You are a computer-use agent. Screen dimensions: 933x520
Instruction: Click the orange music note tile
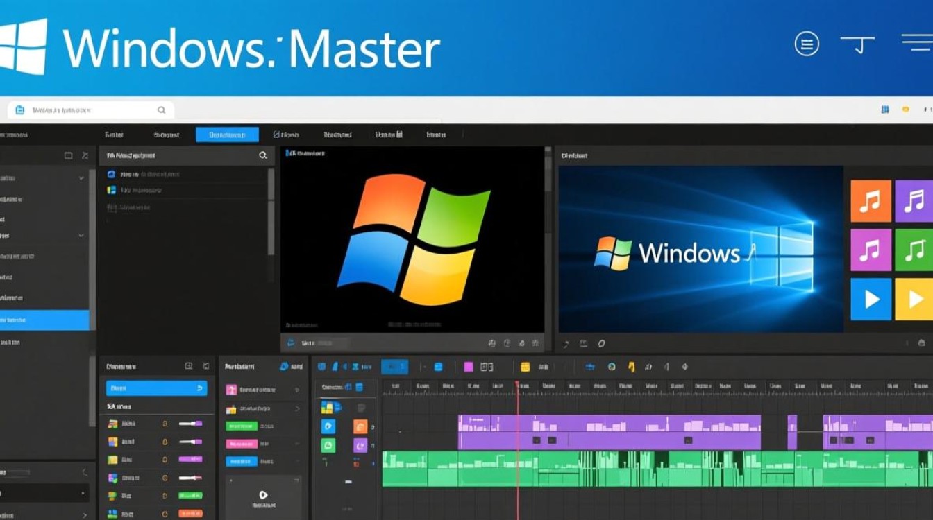point(871,201)
